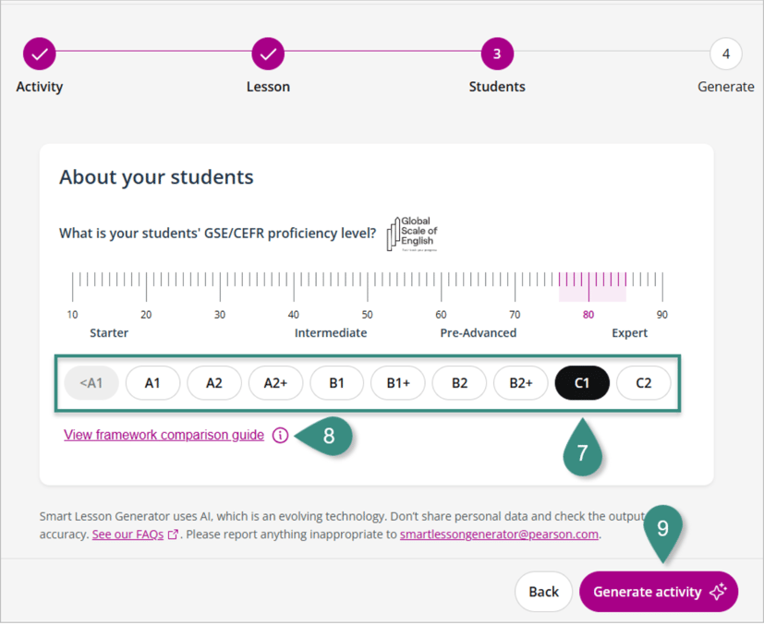The height and width of the screenshot is (625, 764).
Task: Select the A1 proficiency level
Action: tap(152, 383)
